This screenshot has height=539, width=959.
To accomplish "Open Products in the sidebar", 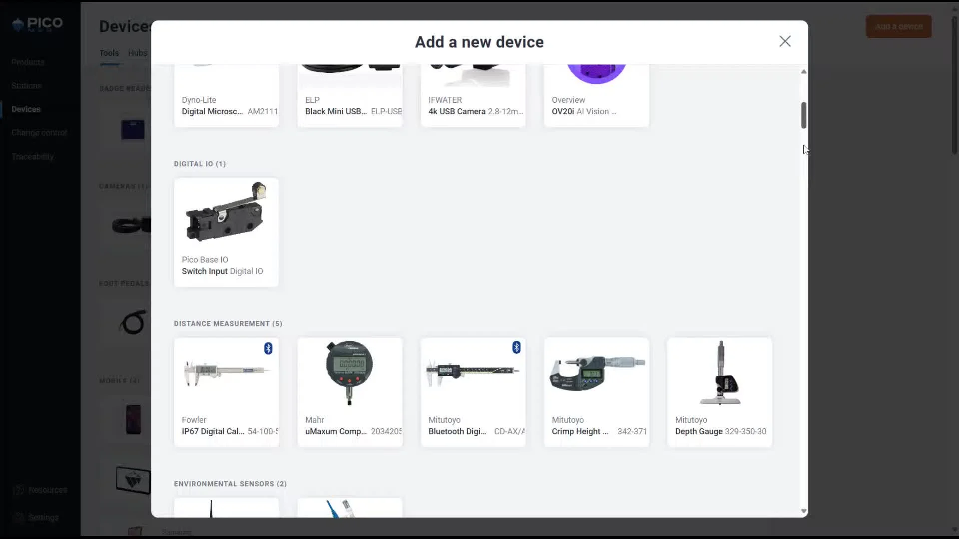I will [28, 62].
